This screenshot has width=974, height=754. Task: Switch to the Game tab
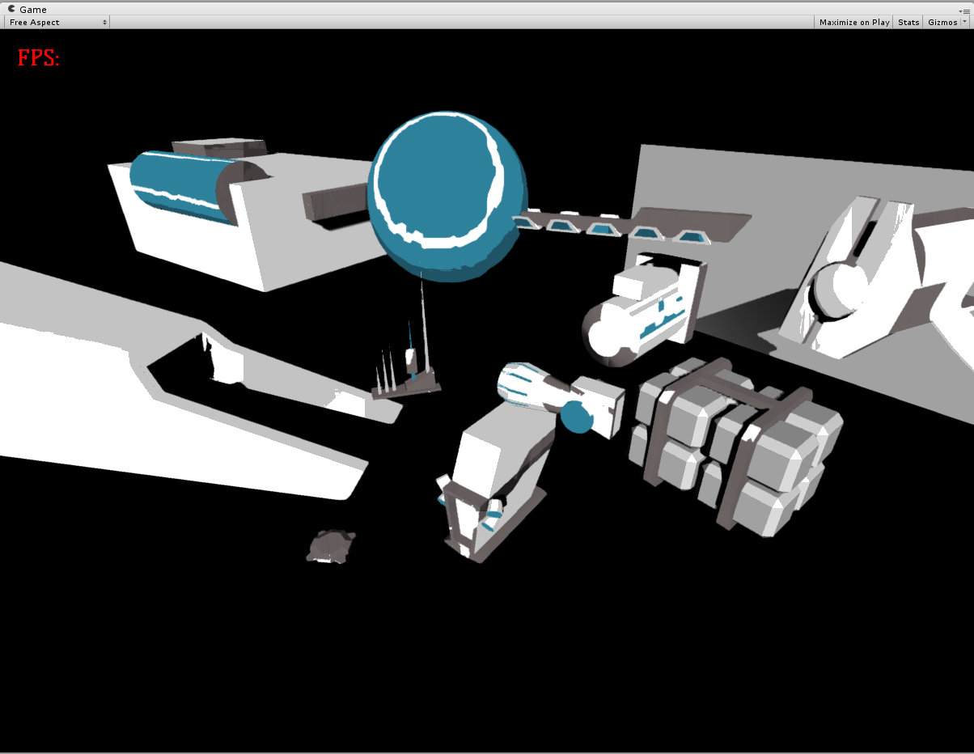(32, 9)
